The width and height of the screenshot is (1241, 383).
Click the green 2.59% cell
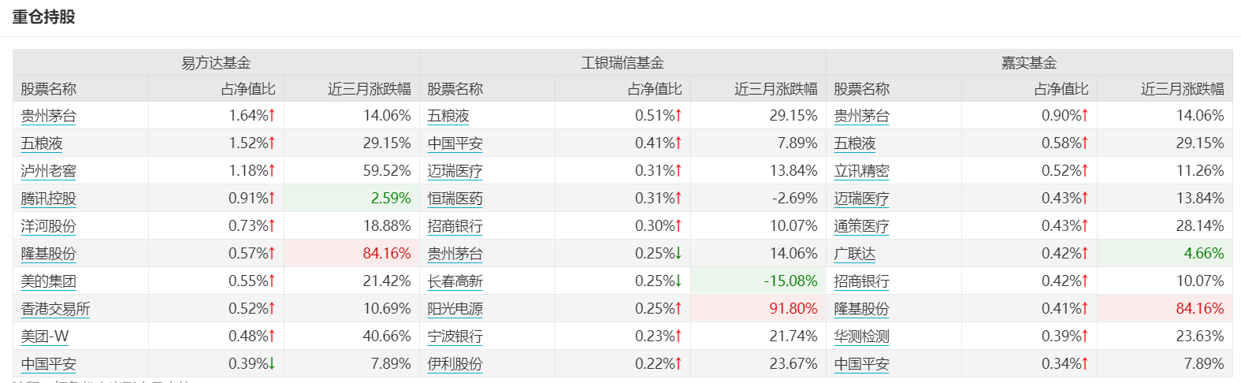pyautogui.click(x=351, y=198)
